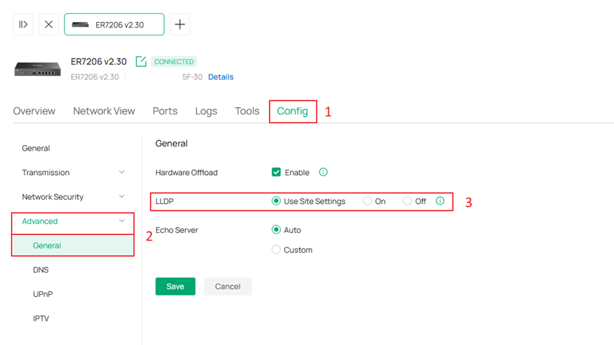Screen dimensions: 614x345
Task: Add a new device tab with plus icon
Action: [x=180, y=24]
